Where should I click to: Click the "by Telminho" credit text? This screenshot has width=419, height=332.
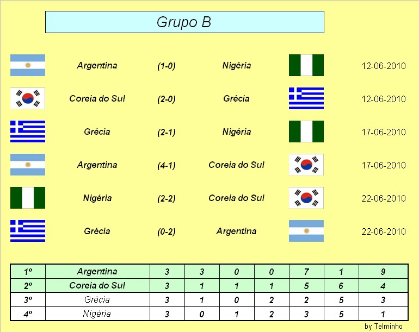384,327
